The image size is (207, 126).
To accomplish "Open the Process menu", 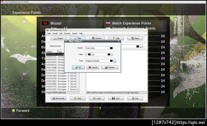I will pyautogui.click(x=67, y=33).
